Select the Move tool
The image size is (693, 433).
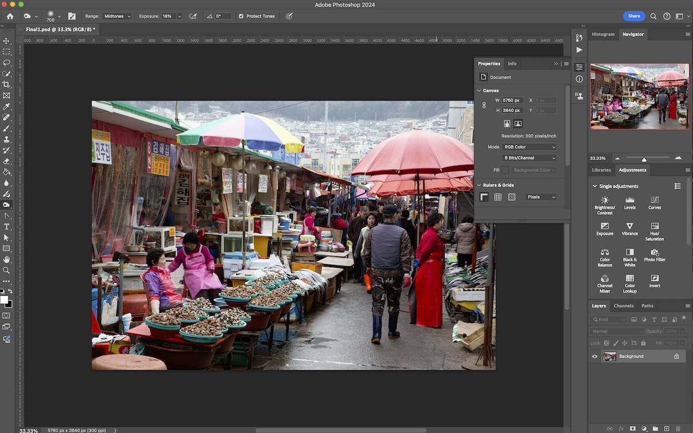pyautogui.click(x=7, y=41)
